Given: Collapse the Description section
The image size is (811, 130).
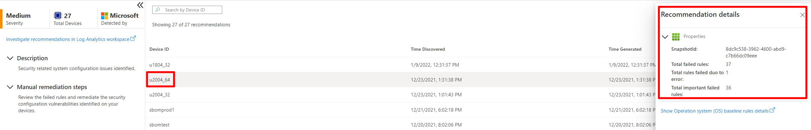Looking at the screenshot, I should tap(10, 58).
